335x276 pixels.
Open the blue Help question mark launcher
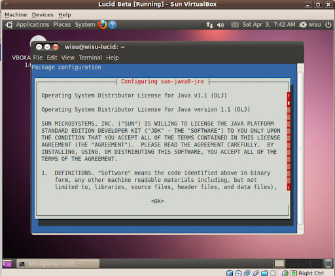point(113,25)
